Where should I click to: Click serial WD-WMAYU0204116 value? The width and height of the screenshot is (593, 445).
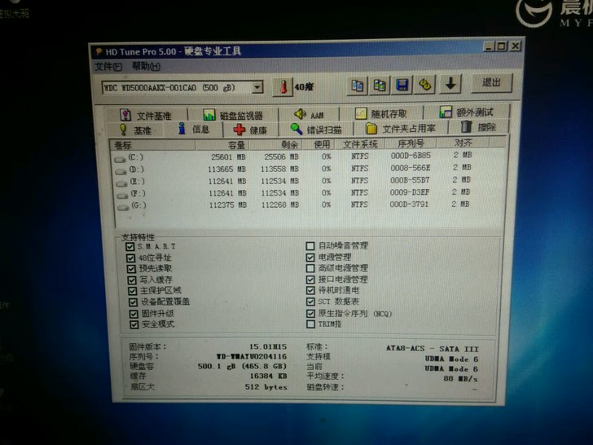click(252, 356)
